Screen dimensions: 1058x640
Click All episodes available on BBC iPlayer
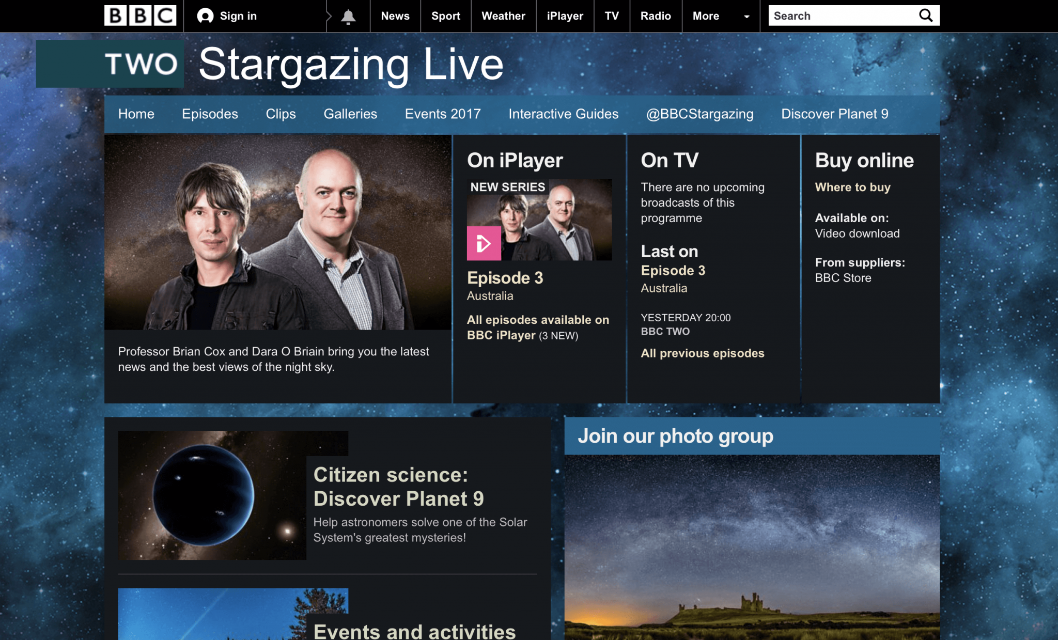click(x=538, y=327)
